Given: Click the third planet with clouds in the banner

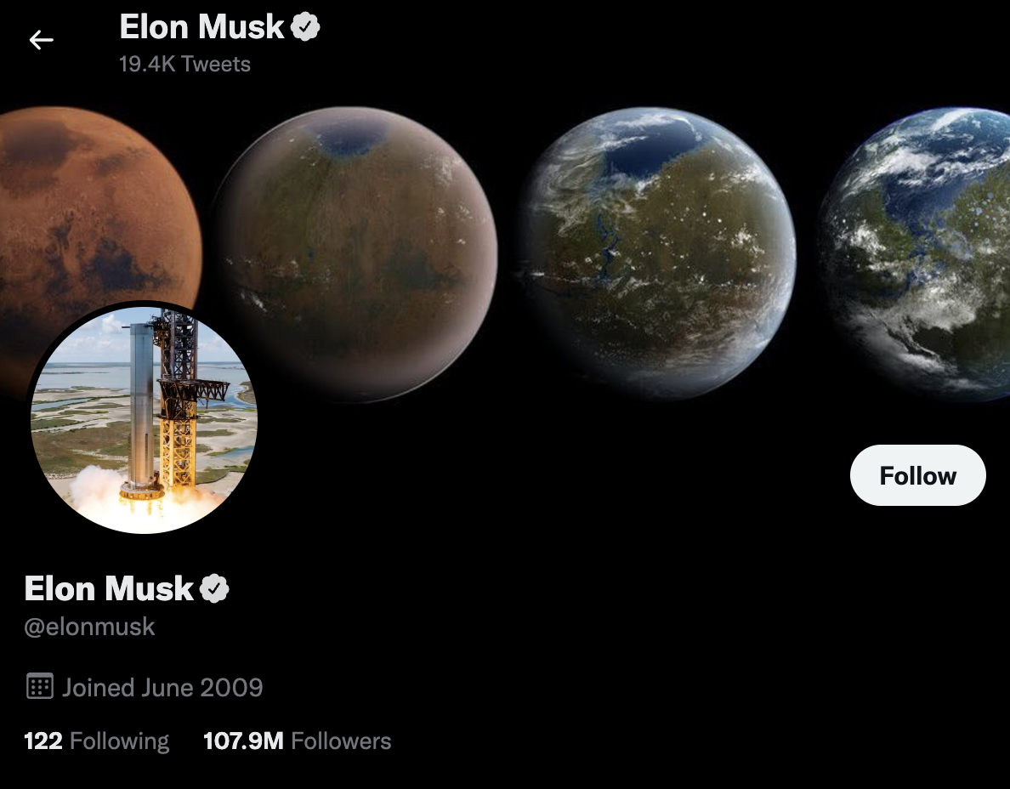Looking at the screenshot, I should click(x=657, y=253).
